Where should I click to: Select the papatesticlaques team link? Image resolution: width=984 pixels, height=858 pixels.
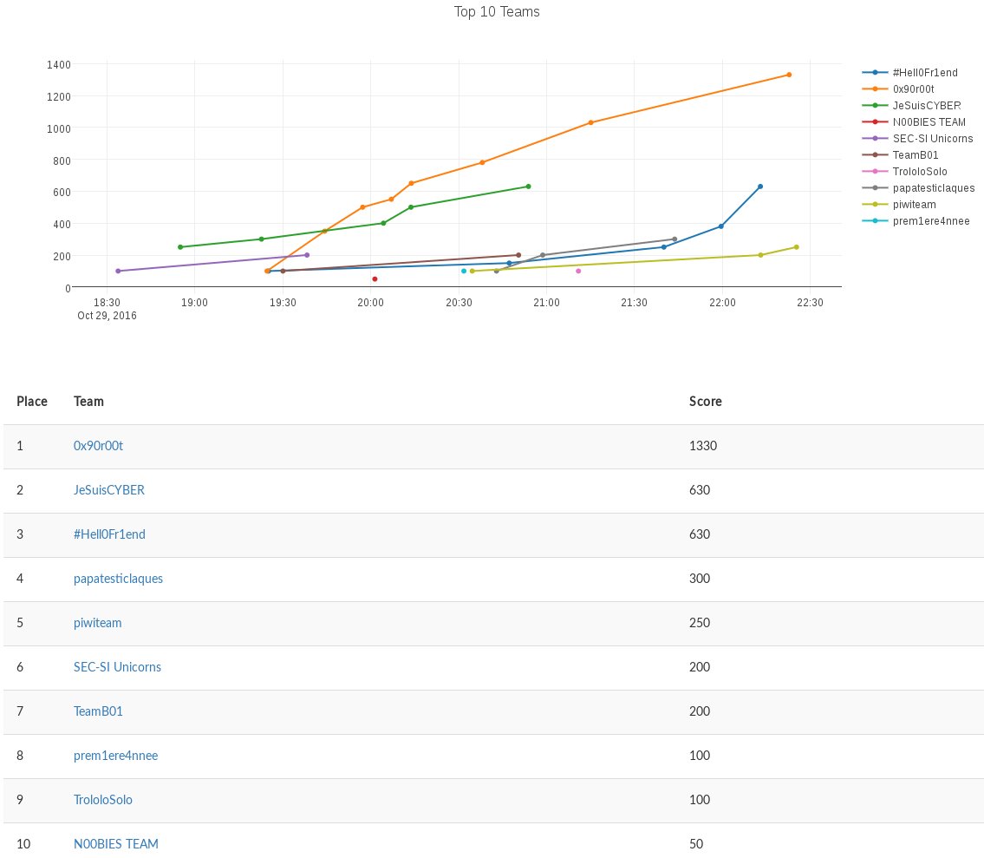[x=118, y=579]
